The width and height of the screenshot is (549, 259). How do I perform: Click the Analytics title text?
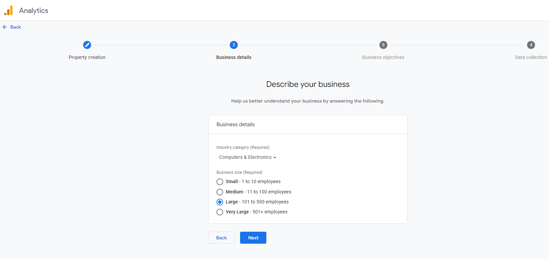[34, 11]
